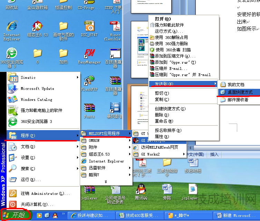
Task: Click the 开始 Start button
Action: click(17, 215)
